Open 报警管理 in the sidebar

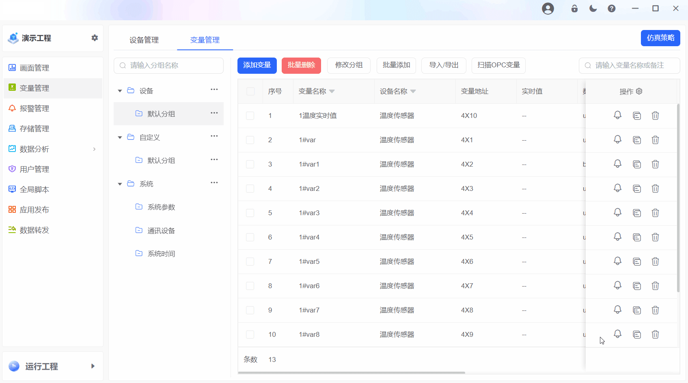(x=35, y=108)
